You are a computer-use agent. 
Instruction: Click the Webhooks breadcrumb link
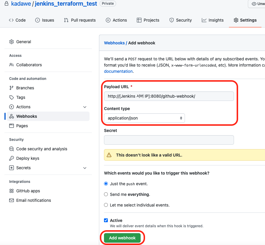point(114,43)
